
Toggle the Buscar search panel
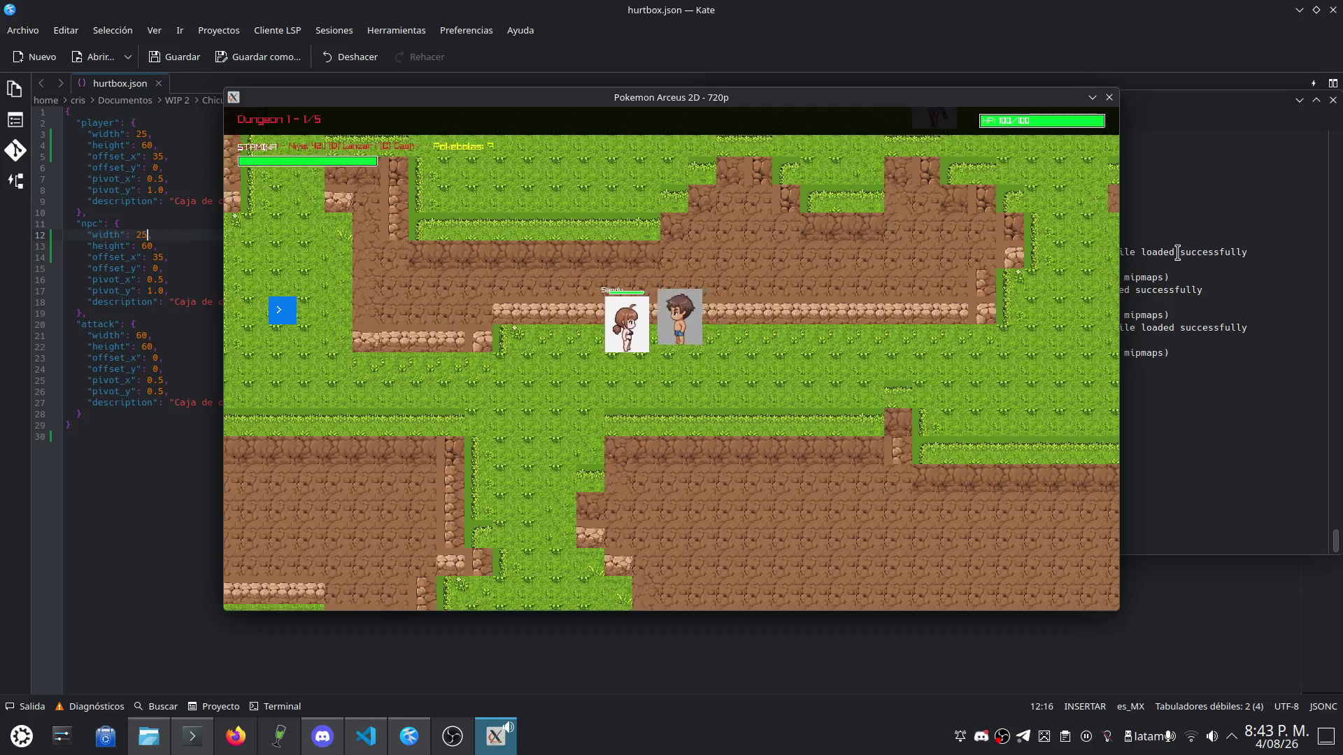click(x=156, y=706)
